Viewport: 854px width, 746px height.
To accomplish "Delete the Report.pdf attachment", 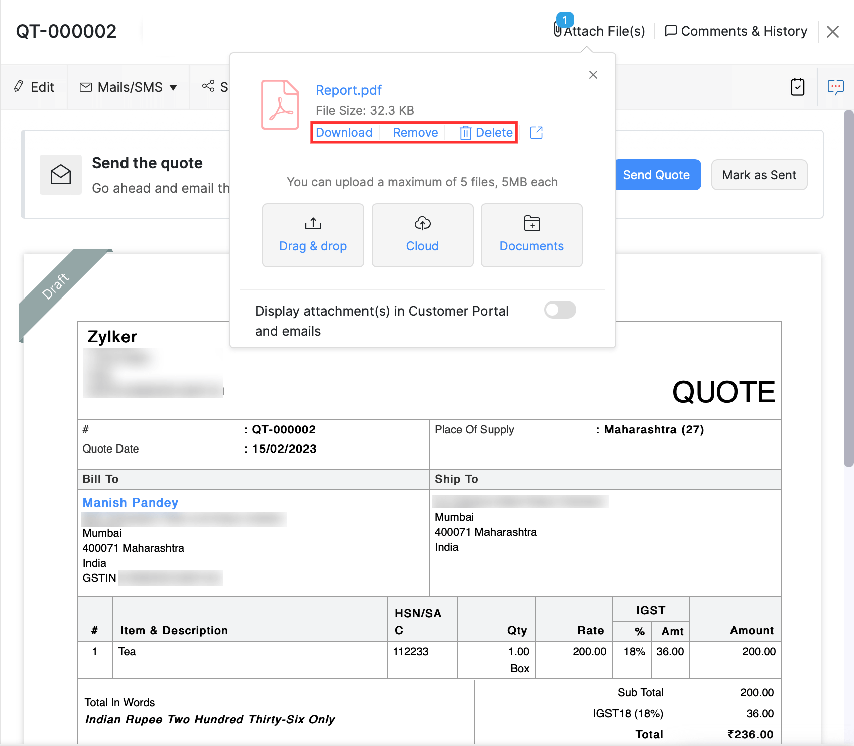I will coord(486,133).
